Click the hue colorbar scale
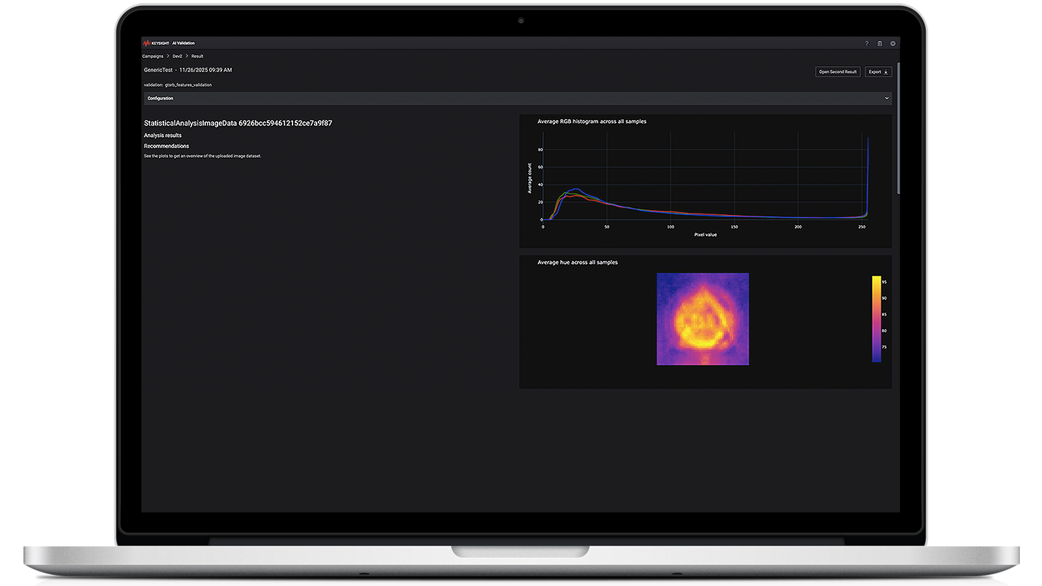Viewport: 1042px width, 586px height. coord(877,319)
